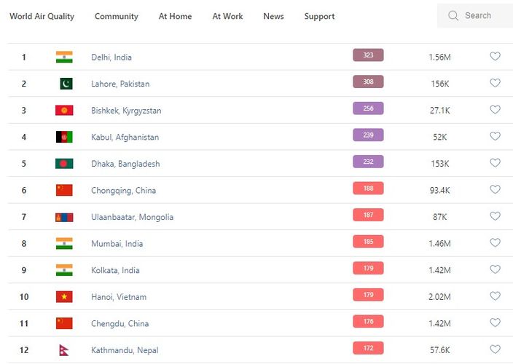Open the World Air Quality menu
The image size is (513, 364).
coord(42,16)
